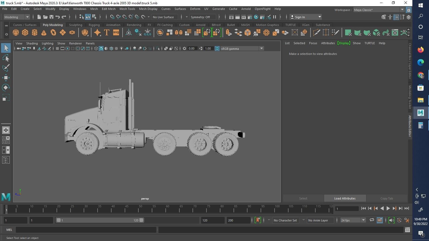Toggle isolate select in viewport toolbar
This screenshot has height=241, width=429.
158,48
